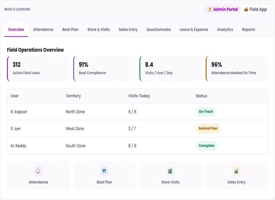275x200 pixels.
Task: Switch to Admin Portal view
Action: [223, 9]
